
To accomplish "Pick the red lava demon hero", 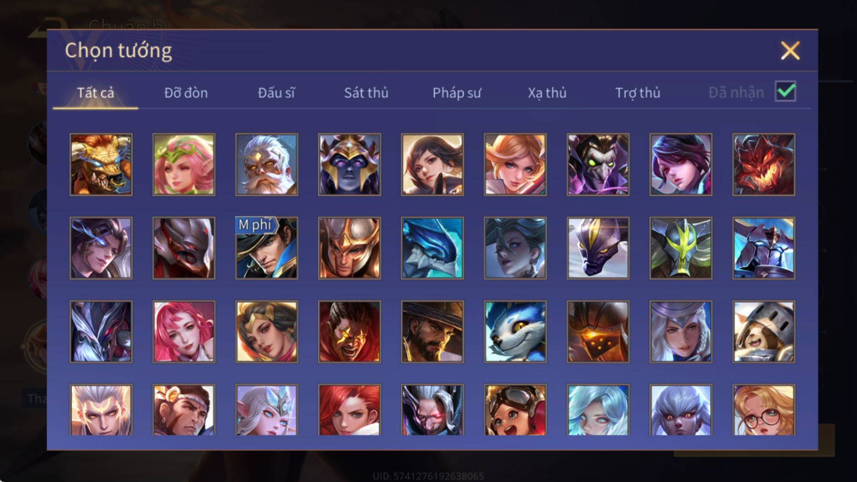I will tap(764, 164).
